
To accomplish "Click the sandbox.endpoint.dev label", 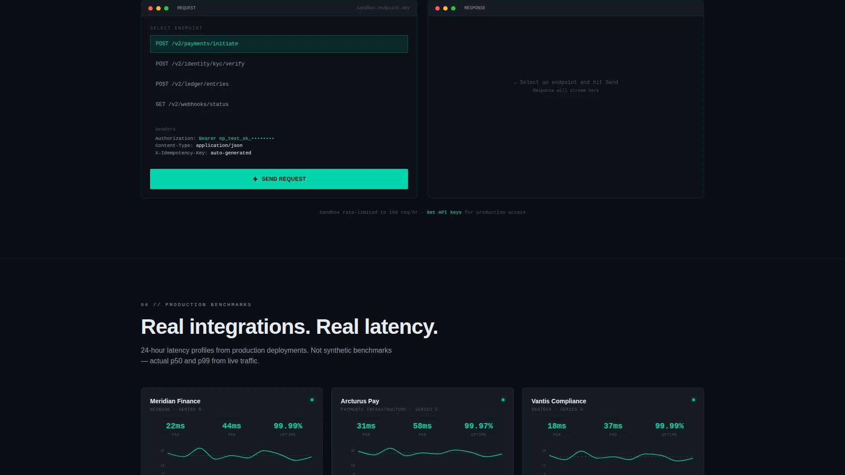I will (383, 8).
